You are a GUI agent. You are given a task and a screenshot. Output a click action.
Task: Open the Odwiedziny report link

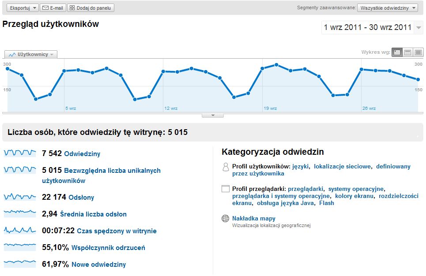pyautogui.click(x=82, y=154)
